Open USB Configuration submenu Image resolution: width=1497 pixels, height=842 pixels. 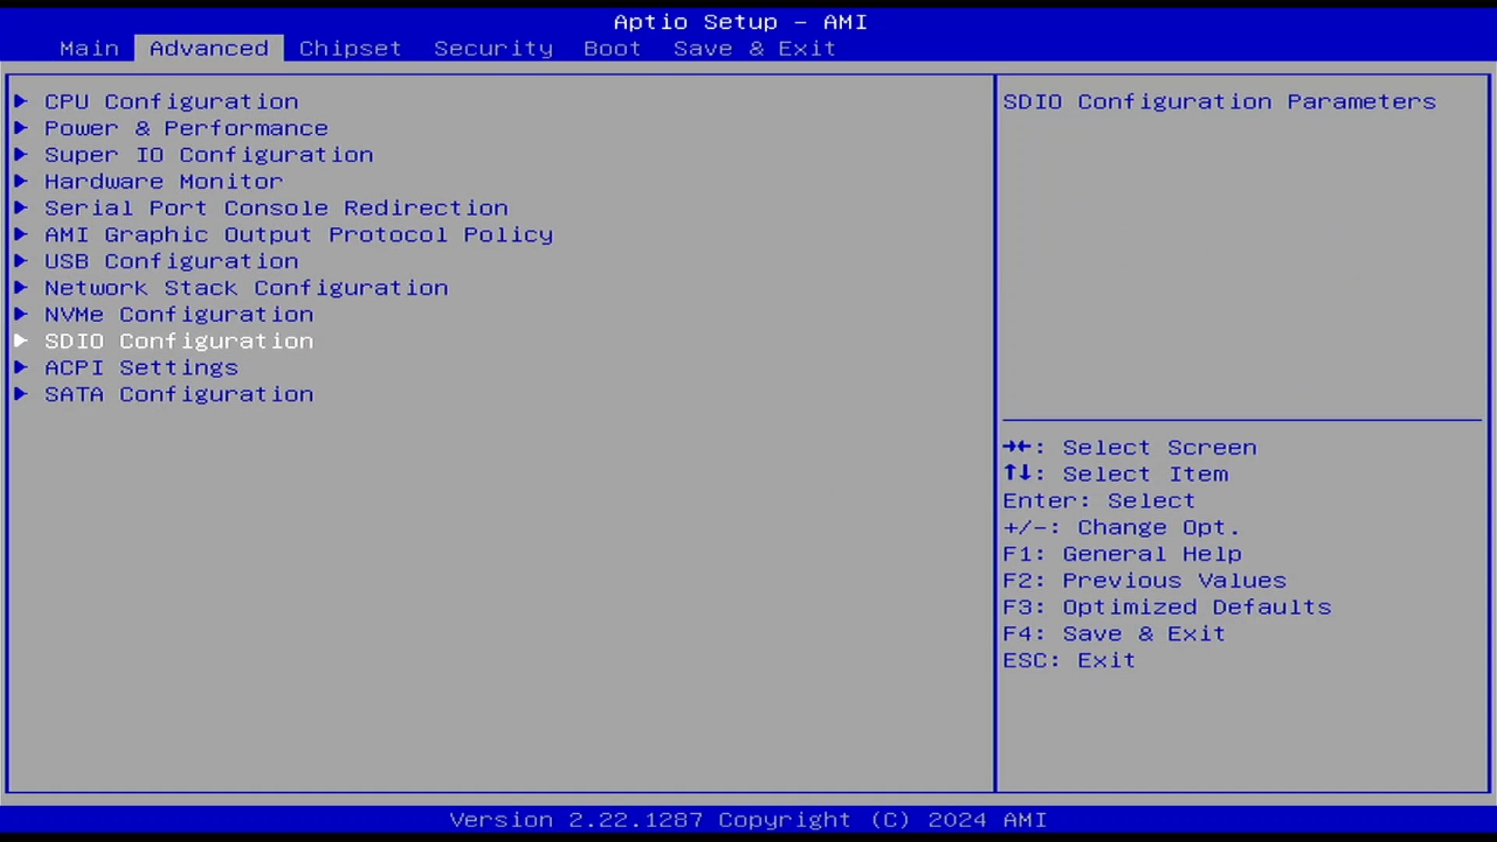click(172, 261)
